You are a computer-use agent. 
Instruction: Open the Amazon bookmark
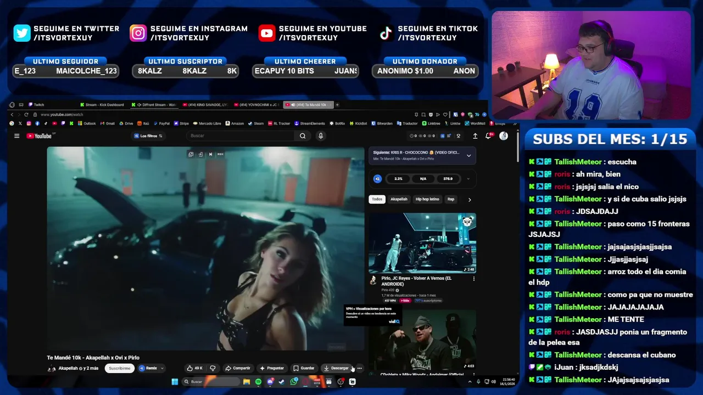(x=235, y=123)
